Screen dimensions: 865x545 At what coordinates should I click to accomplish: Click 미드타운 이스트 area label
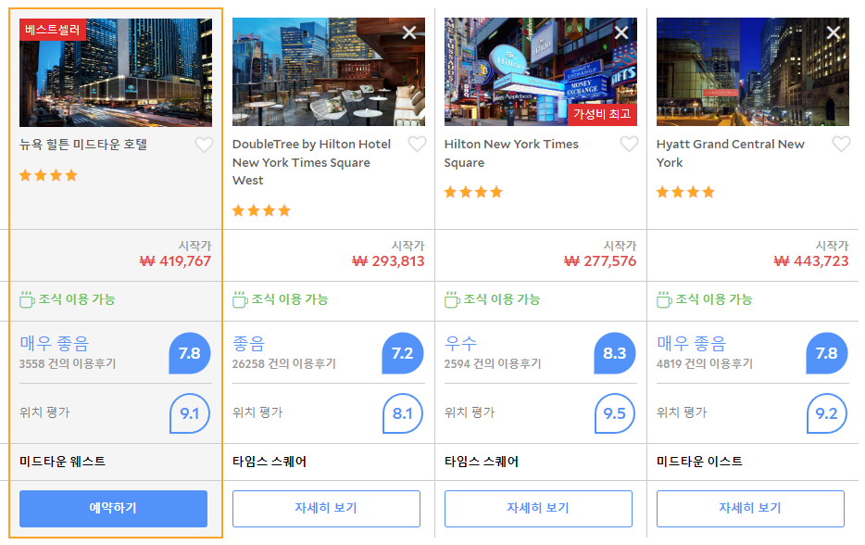click(x=699, y=462)
